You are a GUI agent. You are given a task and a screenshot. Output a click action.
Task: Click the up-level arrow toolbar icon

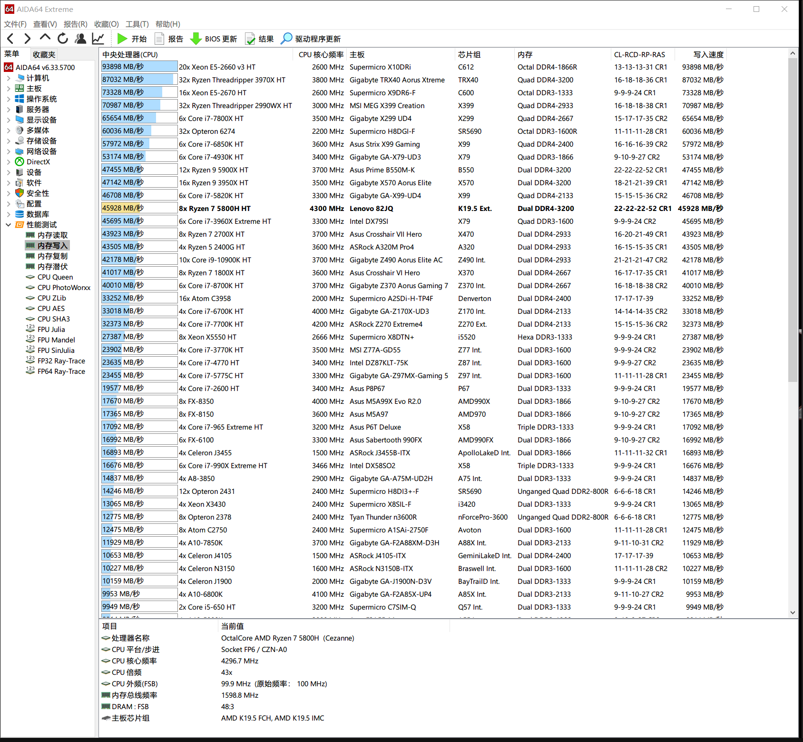pos(45,38)
